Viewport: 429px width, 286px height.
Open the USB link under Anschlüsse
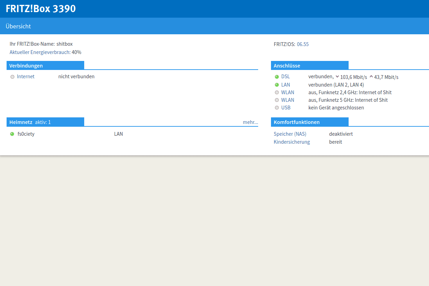286,108
